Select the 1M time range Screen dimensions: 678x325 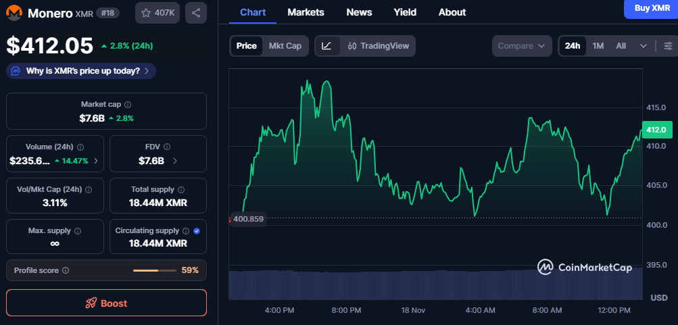point(598,46)
